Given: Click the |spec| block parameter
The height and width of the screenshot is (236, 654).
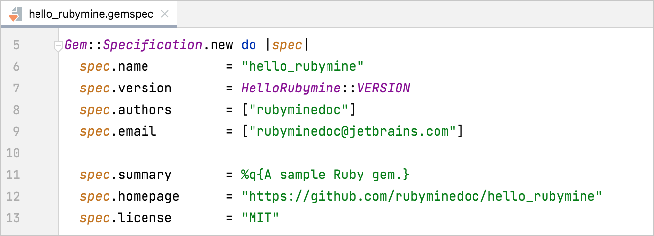Looking at the screenshot, I should (x=287, y=45).
